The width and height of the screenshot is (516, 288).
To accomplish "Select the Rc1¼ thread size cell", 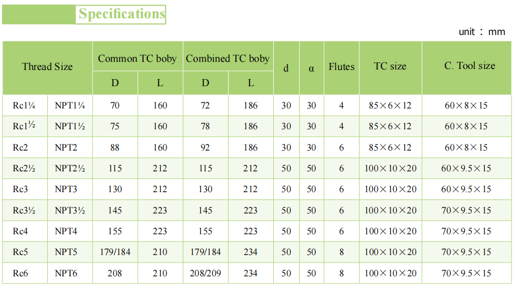I will click(24, 105).
